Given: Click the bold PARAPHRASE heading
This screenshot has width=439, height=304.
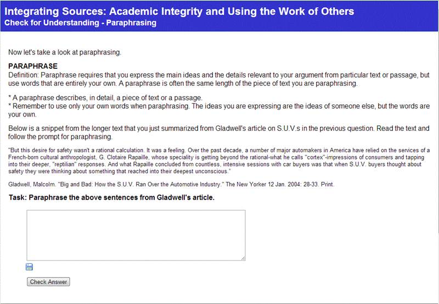Looking at the screenshot, I should (x=33, y=66).
